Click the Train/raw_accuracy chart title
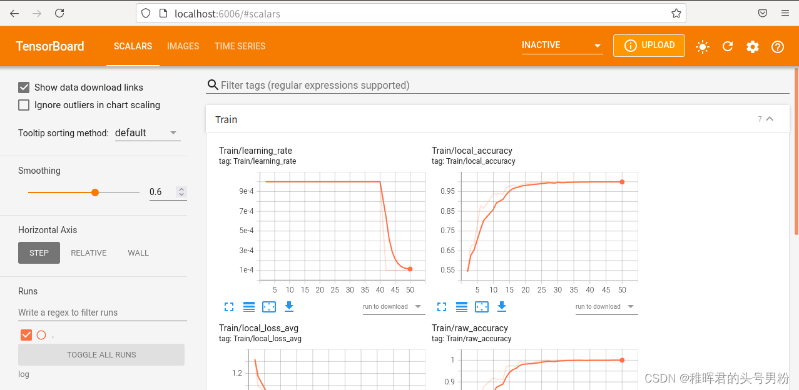Screen dimensions: 799x390 pyautogui.click(x=470, y=328)
